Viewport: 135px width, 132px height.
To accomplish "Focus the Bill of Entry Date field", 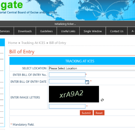I will point(67,81).
